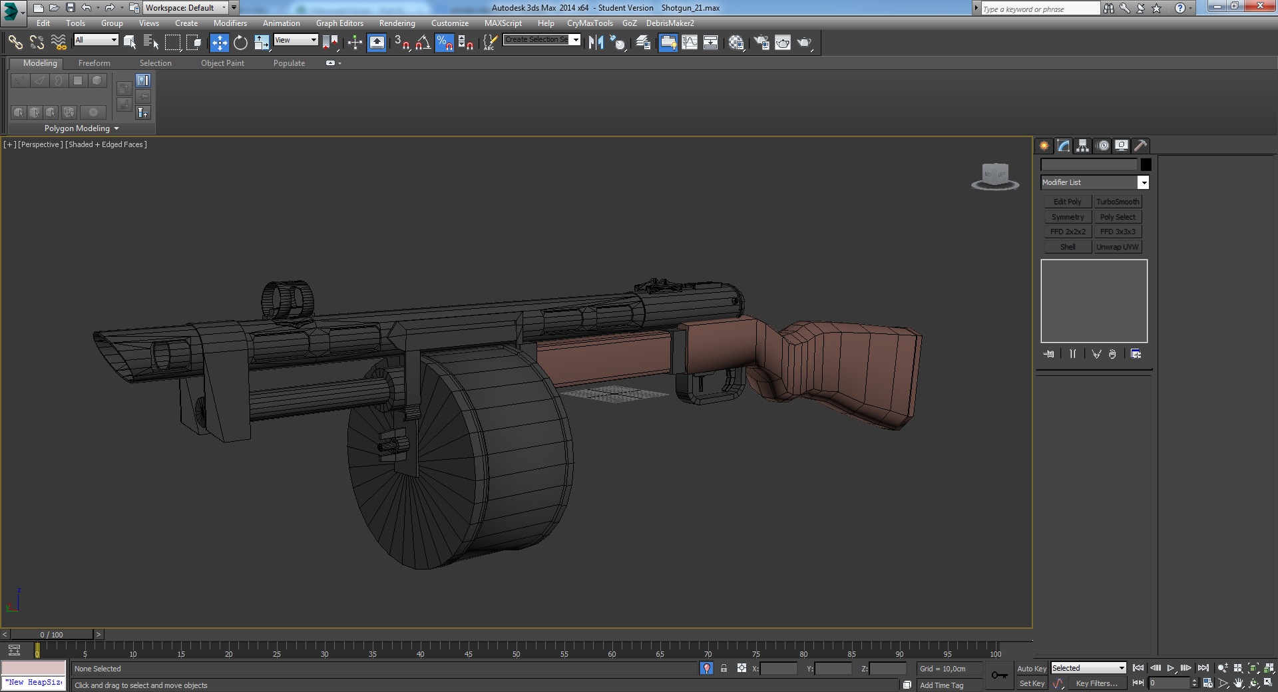The width and height of the screenshot is (1278, 692).
Task: Choose the Rectangular Selection Region icon
Action: pos(172,43)
